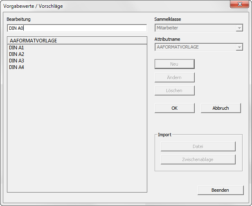Screen dimensions: 252x206
Task: Click empty space in the values list
Action: coord(77,131)
